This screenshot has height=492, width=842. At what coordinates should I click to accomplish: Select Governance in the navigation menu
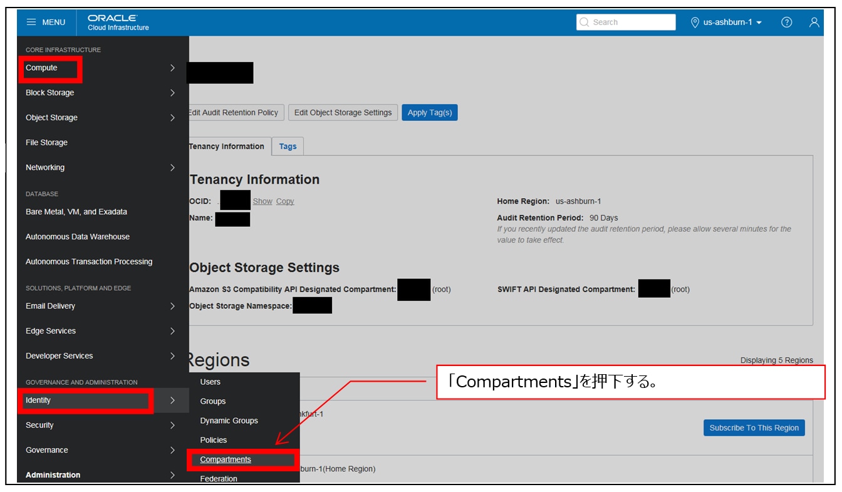(47, 450)
